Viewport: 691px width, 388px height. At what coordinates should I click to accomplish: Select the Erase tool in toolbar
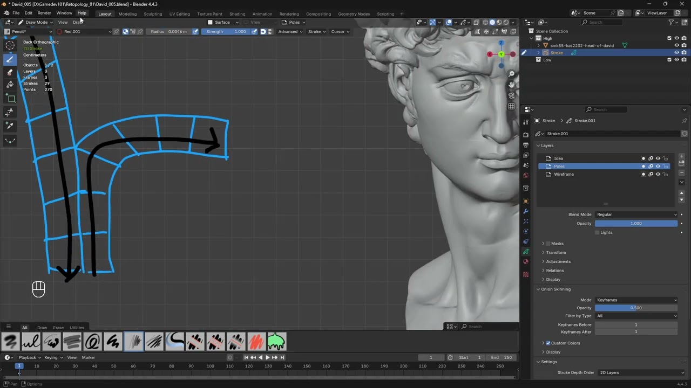coord(10,72)
